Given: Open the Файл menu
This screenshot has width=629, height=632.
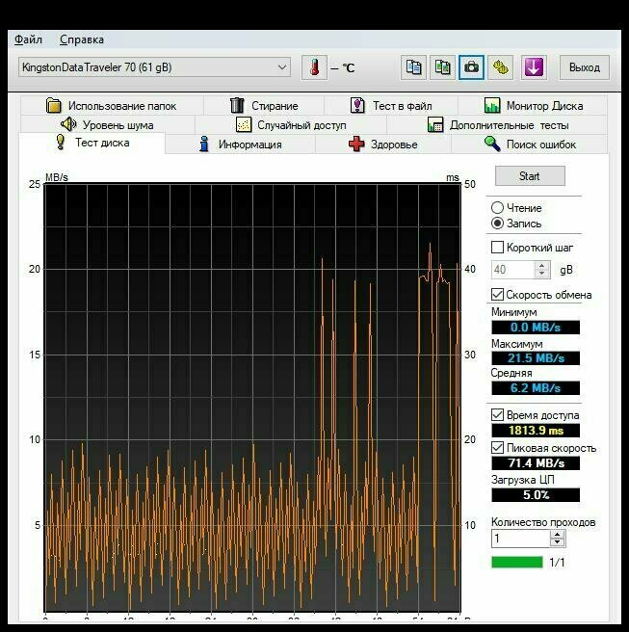Looking at the screenshot, I should [28, 39].
